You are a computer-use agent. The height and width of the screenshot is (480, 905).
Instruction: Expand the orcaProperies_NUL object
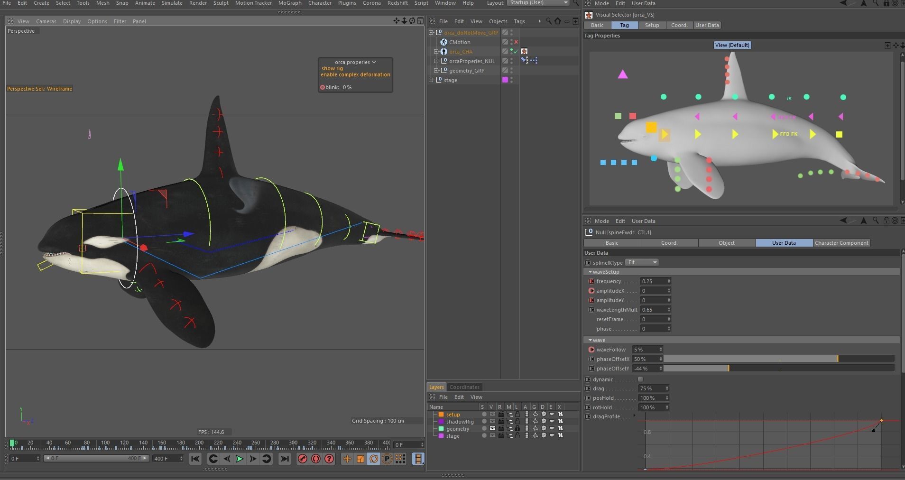tap(436, 61)
